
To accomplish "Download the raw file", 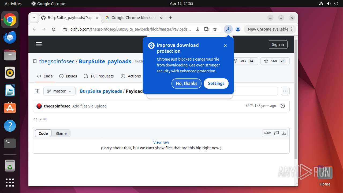I will [284, 133].
